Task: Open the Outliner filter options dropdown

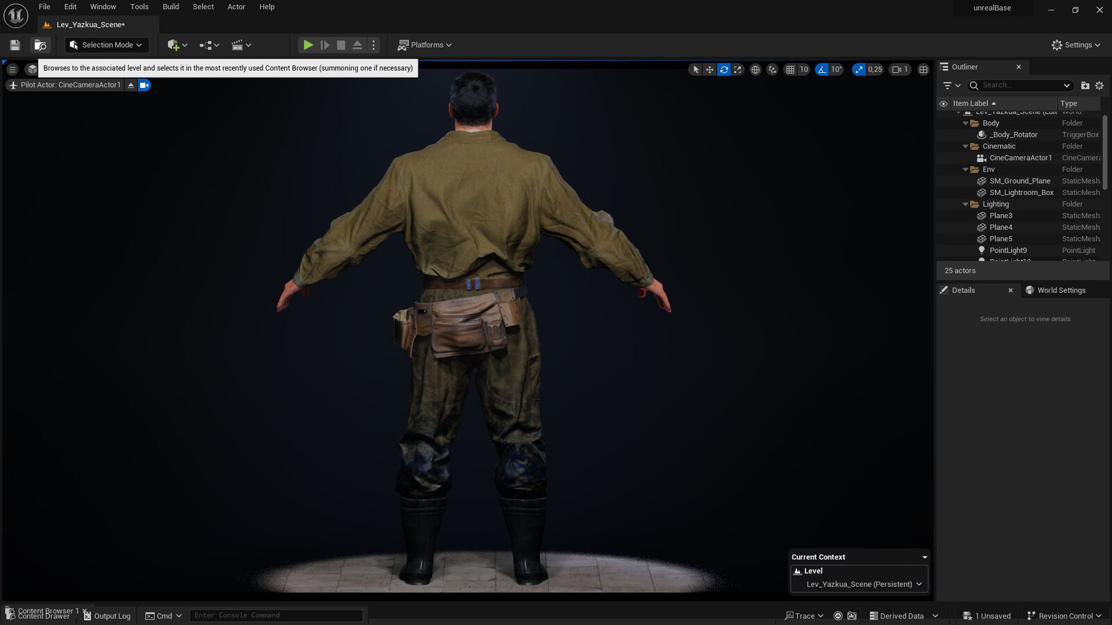Action: tap(951, 85)
